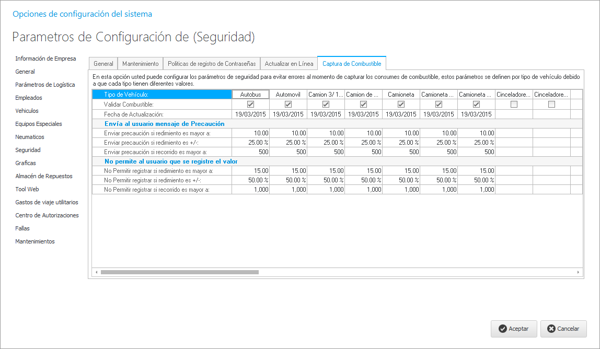Click the horizontal scrollbar left arrow
This screenshot has width=600, height=349.
96,272
